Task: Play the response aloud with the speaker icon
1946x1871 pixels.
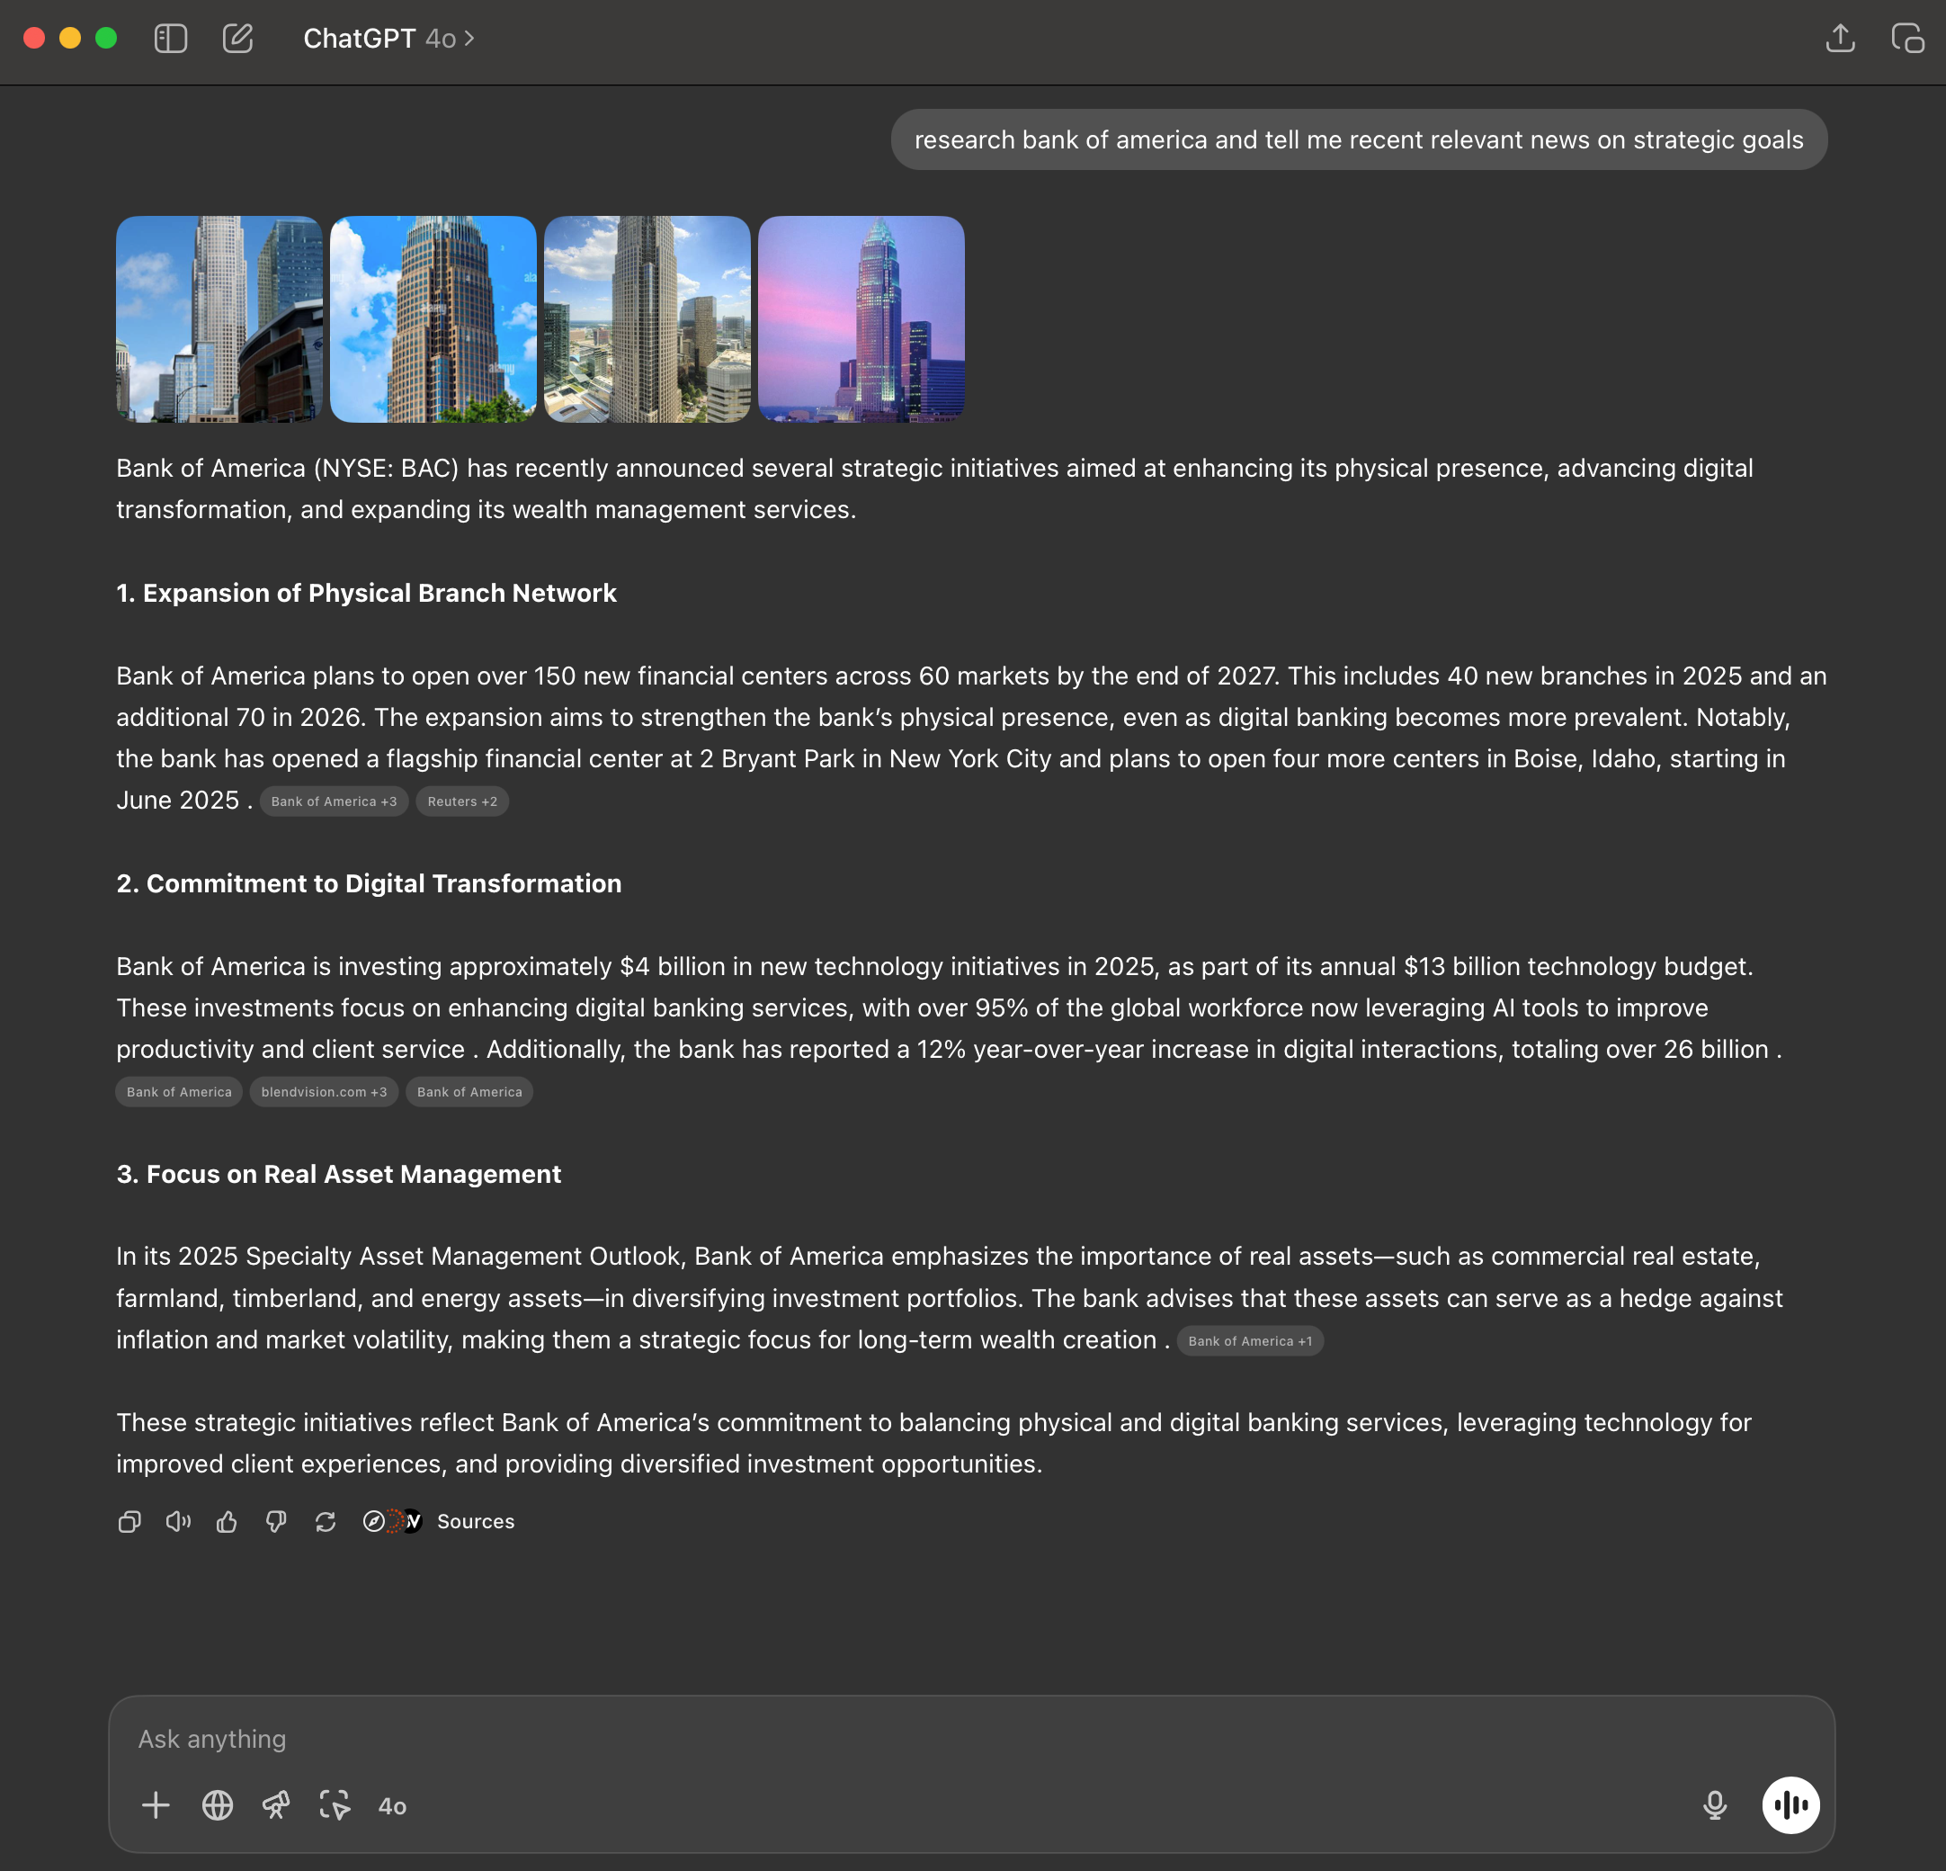Action: click(178, 1521)
